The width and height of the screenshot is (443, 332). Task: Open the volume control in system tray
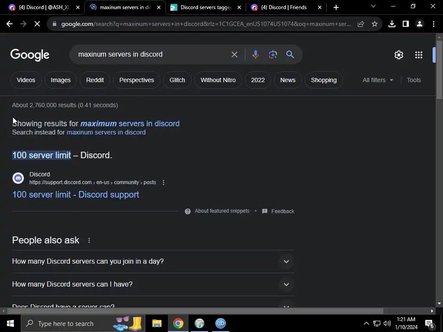pyautogui.click(x=387, y=323)
